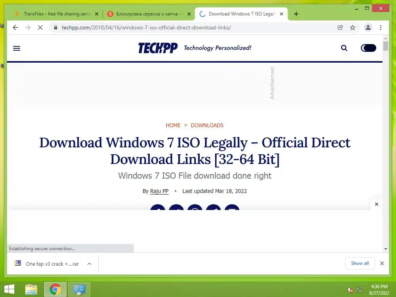Open TechPP site search magnifier

click(344, 48)
